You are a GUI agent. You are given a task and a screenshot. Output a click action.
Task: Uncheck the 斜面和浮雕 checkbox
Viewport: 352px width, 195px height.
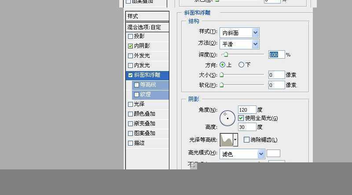(130, 75)
